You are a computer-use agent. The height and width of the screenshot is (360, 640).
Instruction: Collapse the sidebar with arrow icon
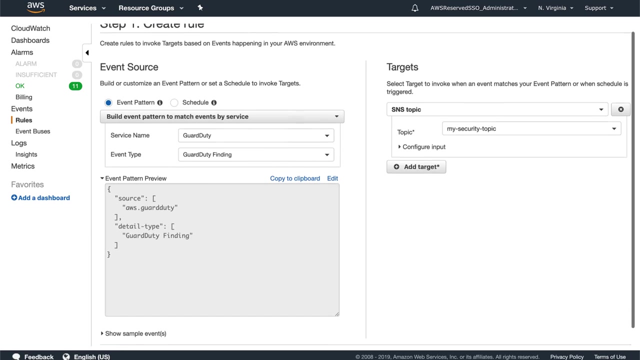coord(87,52)
